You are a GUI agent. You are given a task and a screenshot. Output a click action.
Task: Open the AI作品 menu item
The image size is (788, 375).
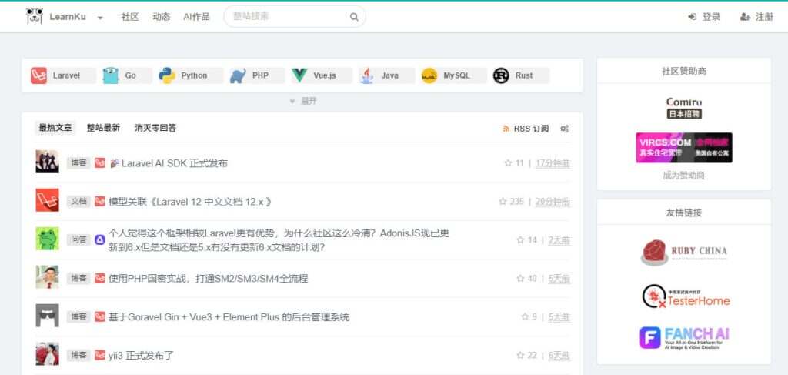point(196,17)
